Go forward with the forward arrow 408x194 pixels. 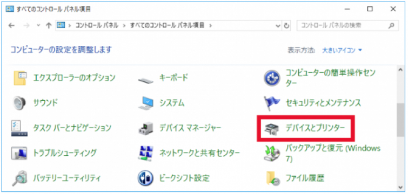coord(26,25)
